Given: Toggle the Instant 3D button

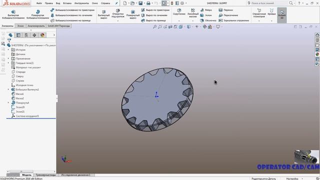Looking at the screenshot, I should [x=282, y=15].
